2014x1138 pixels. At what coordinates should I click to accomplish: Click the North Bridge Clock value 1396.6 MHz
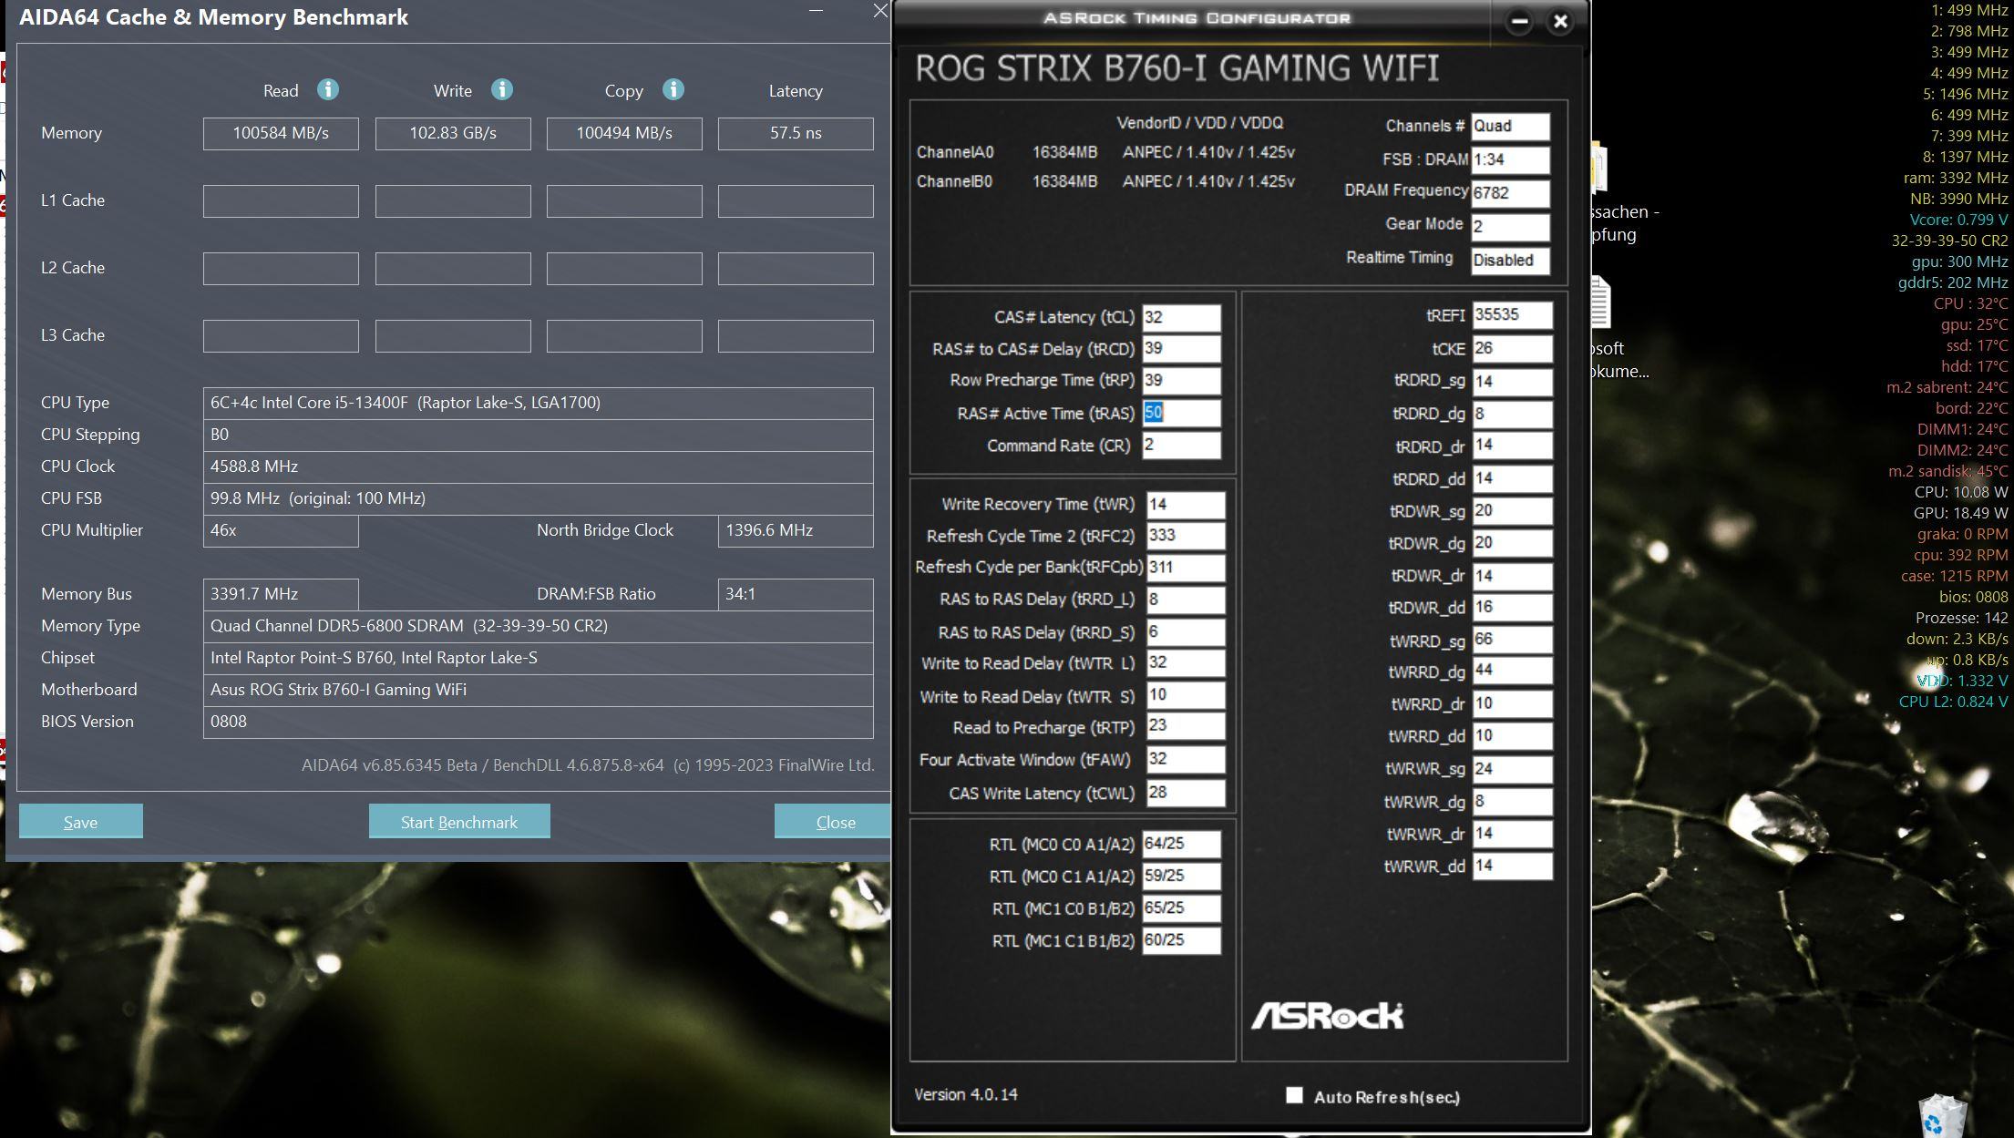click(x=796, y=530)
